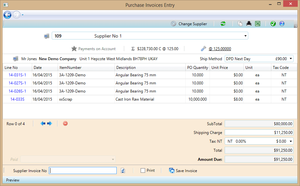This screenshot has width=300, height=186.
Task: Click the supplier computer icon beside 109
Action: click(x=47, y=36)
